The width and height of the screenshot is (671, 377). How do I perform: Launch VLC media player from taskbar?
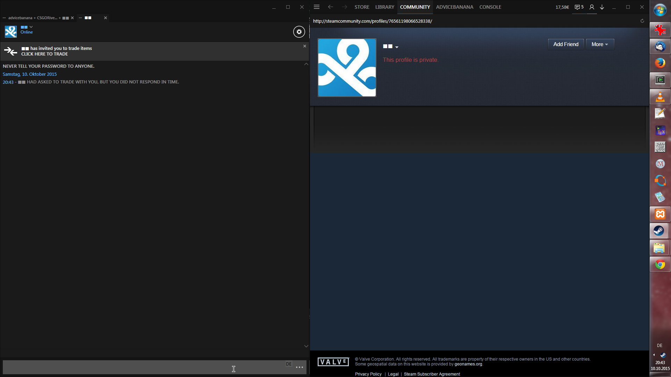pyautogui.click(x=660, y=97)
